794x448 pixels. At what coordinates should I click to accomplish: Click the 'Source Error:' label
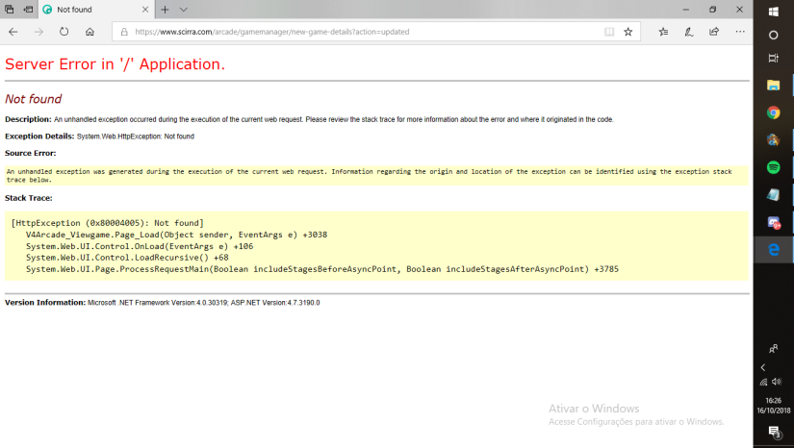pos(31,153)
